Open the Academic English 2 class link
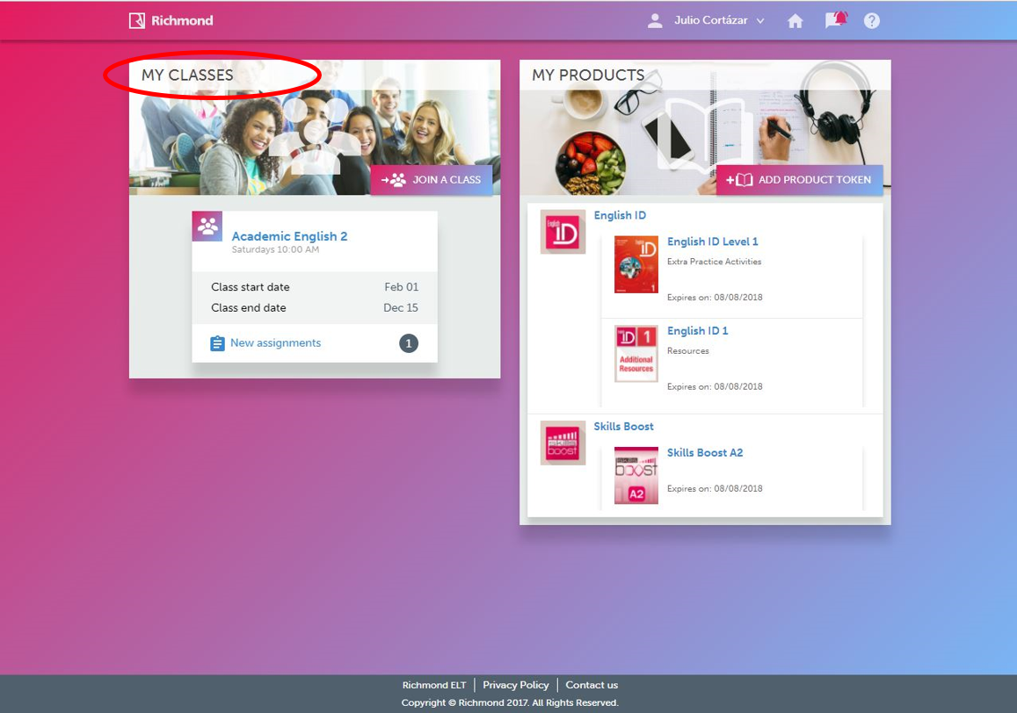1017x713 pixels. [x=289, y=236]
